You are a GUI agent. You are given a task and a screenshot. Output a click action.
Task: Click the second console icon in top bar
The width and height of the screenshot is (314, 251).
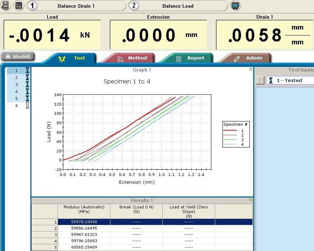19,6
